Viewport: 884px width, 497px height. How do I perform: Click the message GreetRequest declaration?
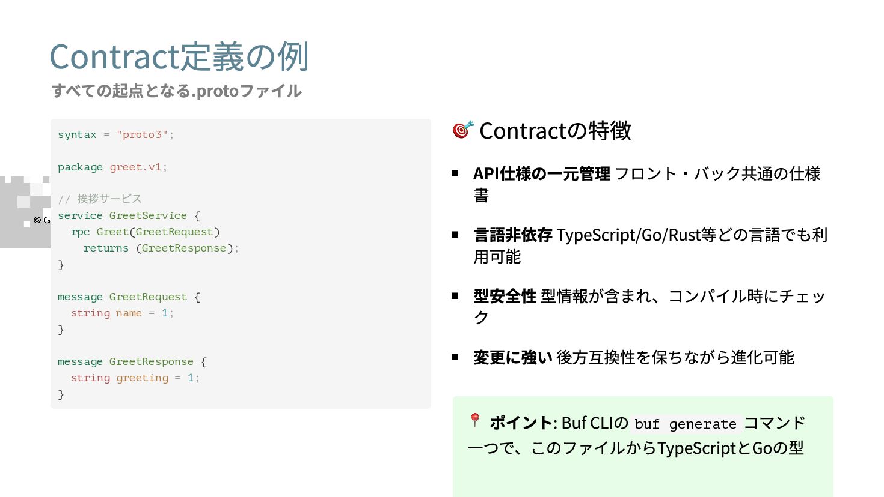[129, 297]
